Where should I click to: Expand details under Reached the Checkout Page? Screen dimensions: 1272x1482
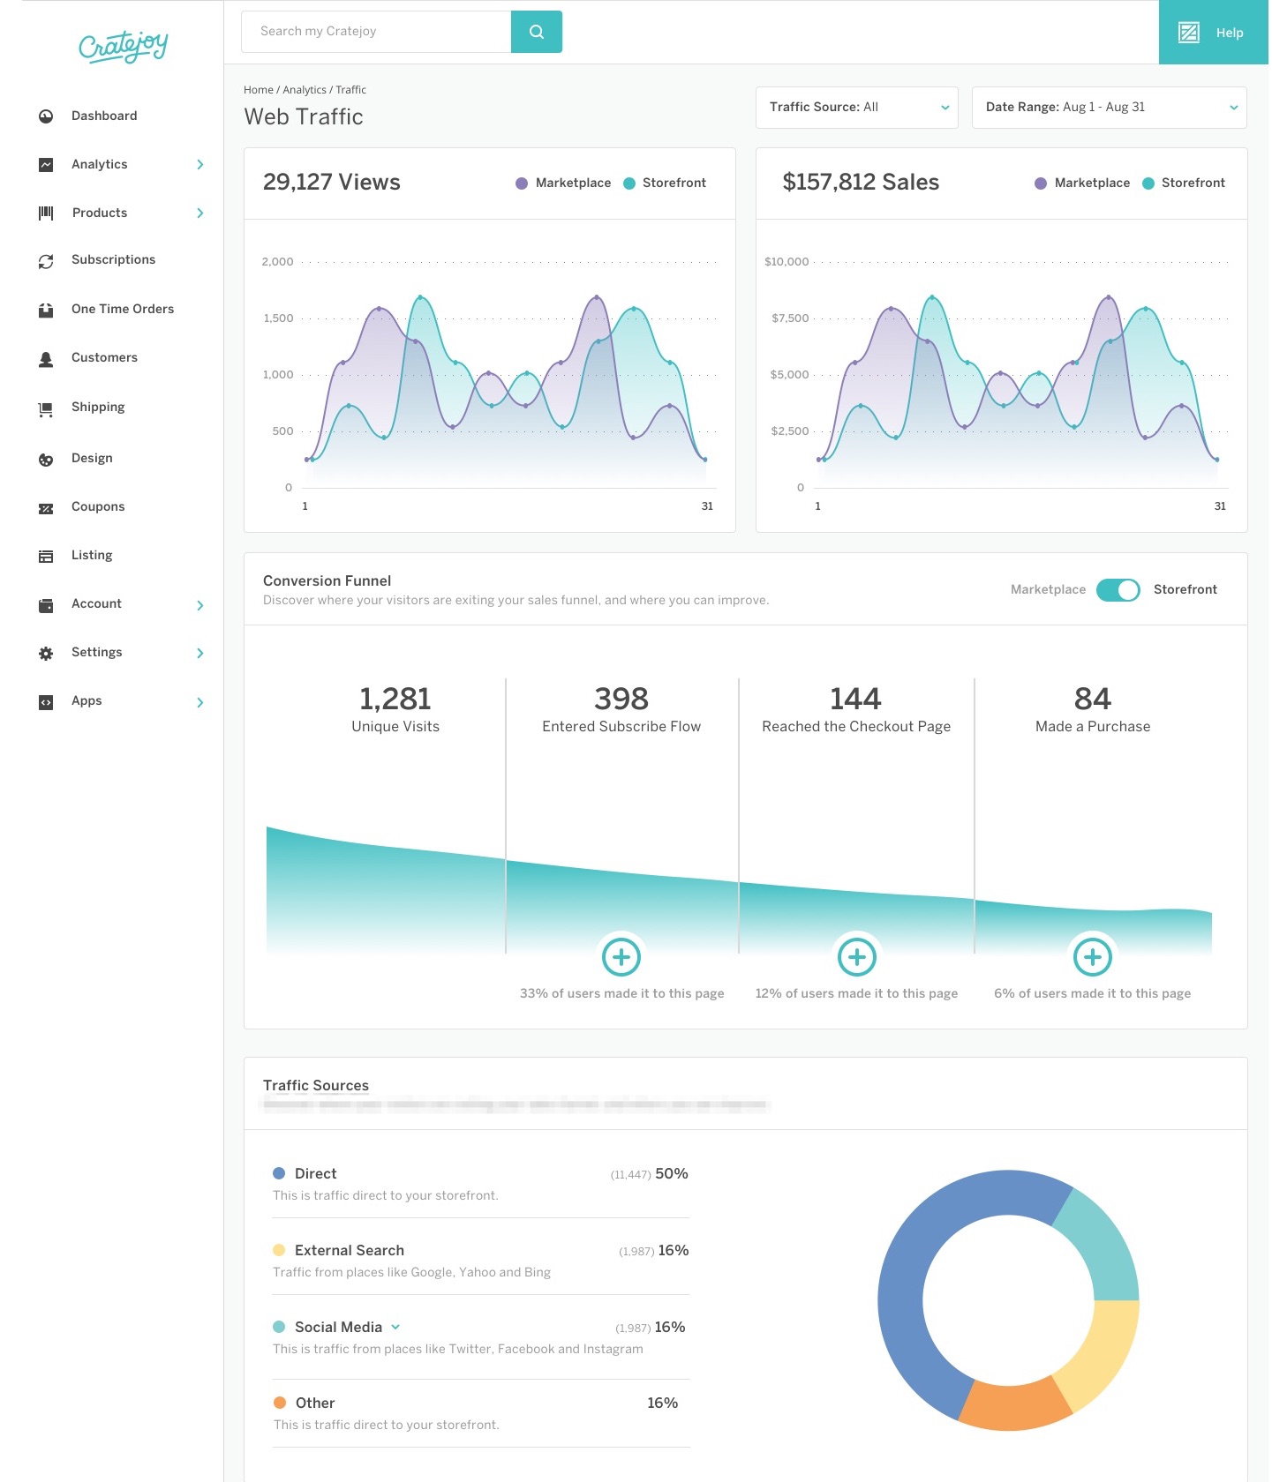point(856,957)
